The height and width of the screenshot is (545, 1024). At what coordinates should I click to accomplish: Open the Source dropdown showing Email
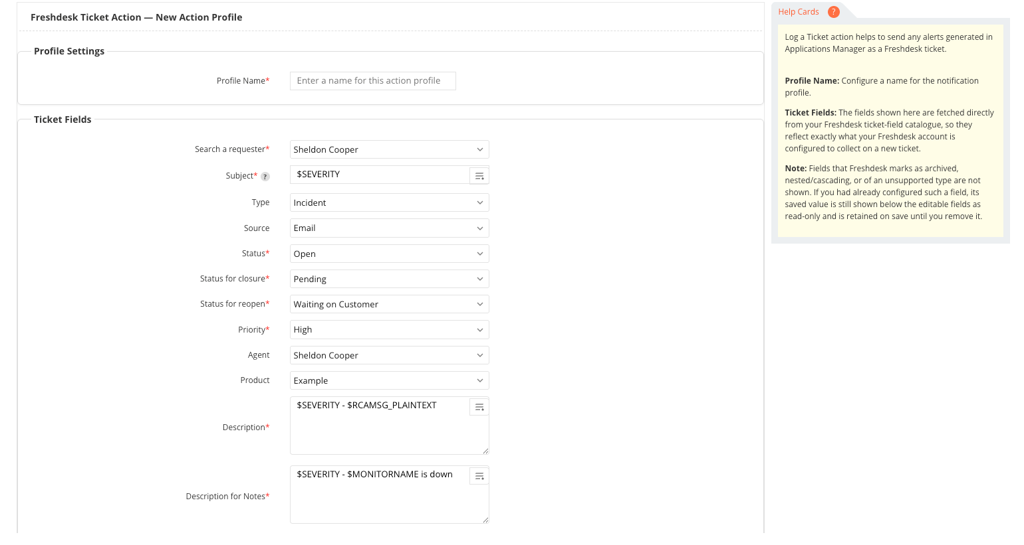(x=390, y=228)
